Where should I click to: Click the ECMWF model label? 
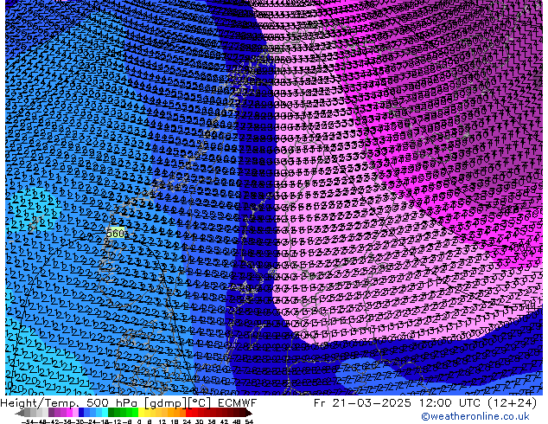(x=238, y=402)
